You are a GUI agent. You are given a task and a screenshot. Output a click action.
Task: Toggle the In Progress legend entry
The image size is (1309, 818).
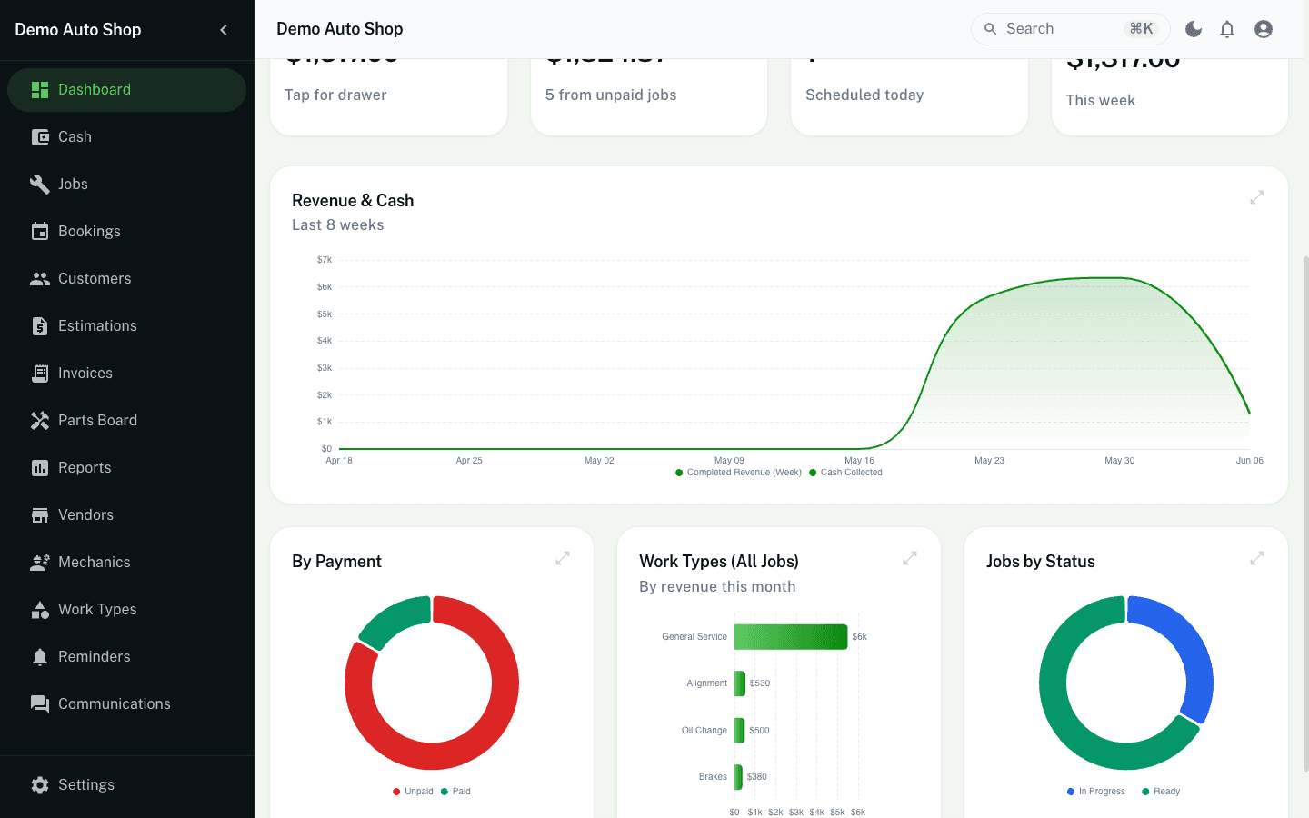(x=1096, y=792)
